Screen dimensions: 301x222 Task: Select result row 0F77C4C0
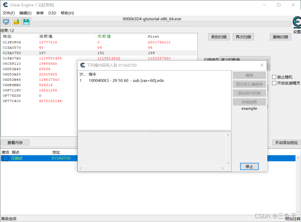tap(39, 101)
